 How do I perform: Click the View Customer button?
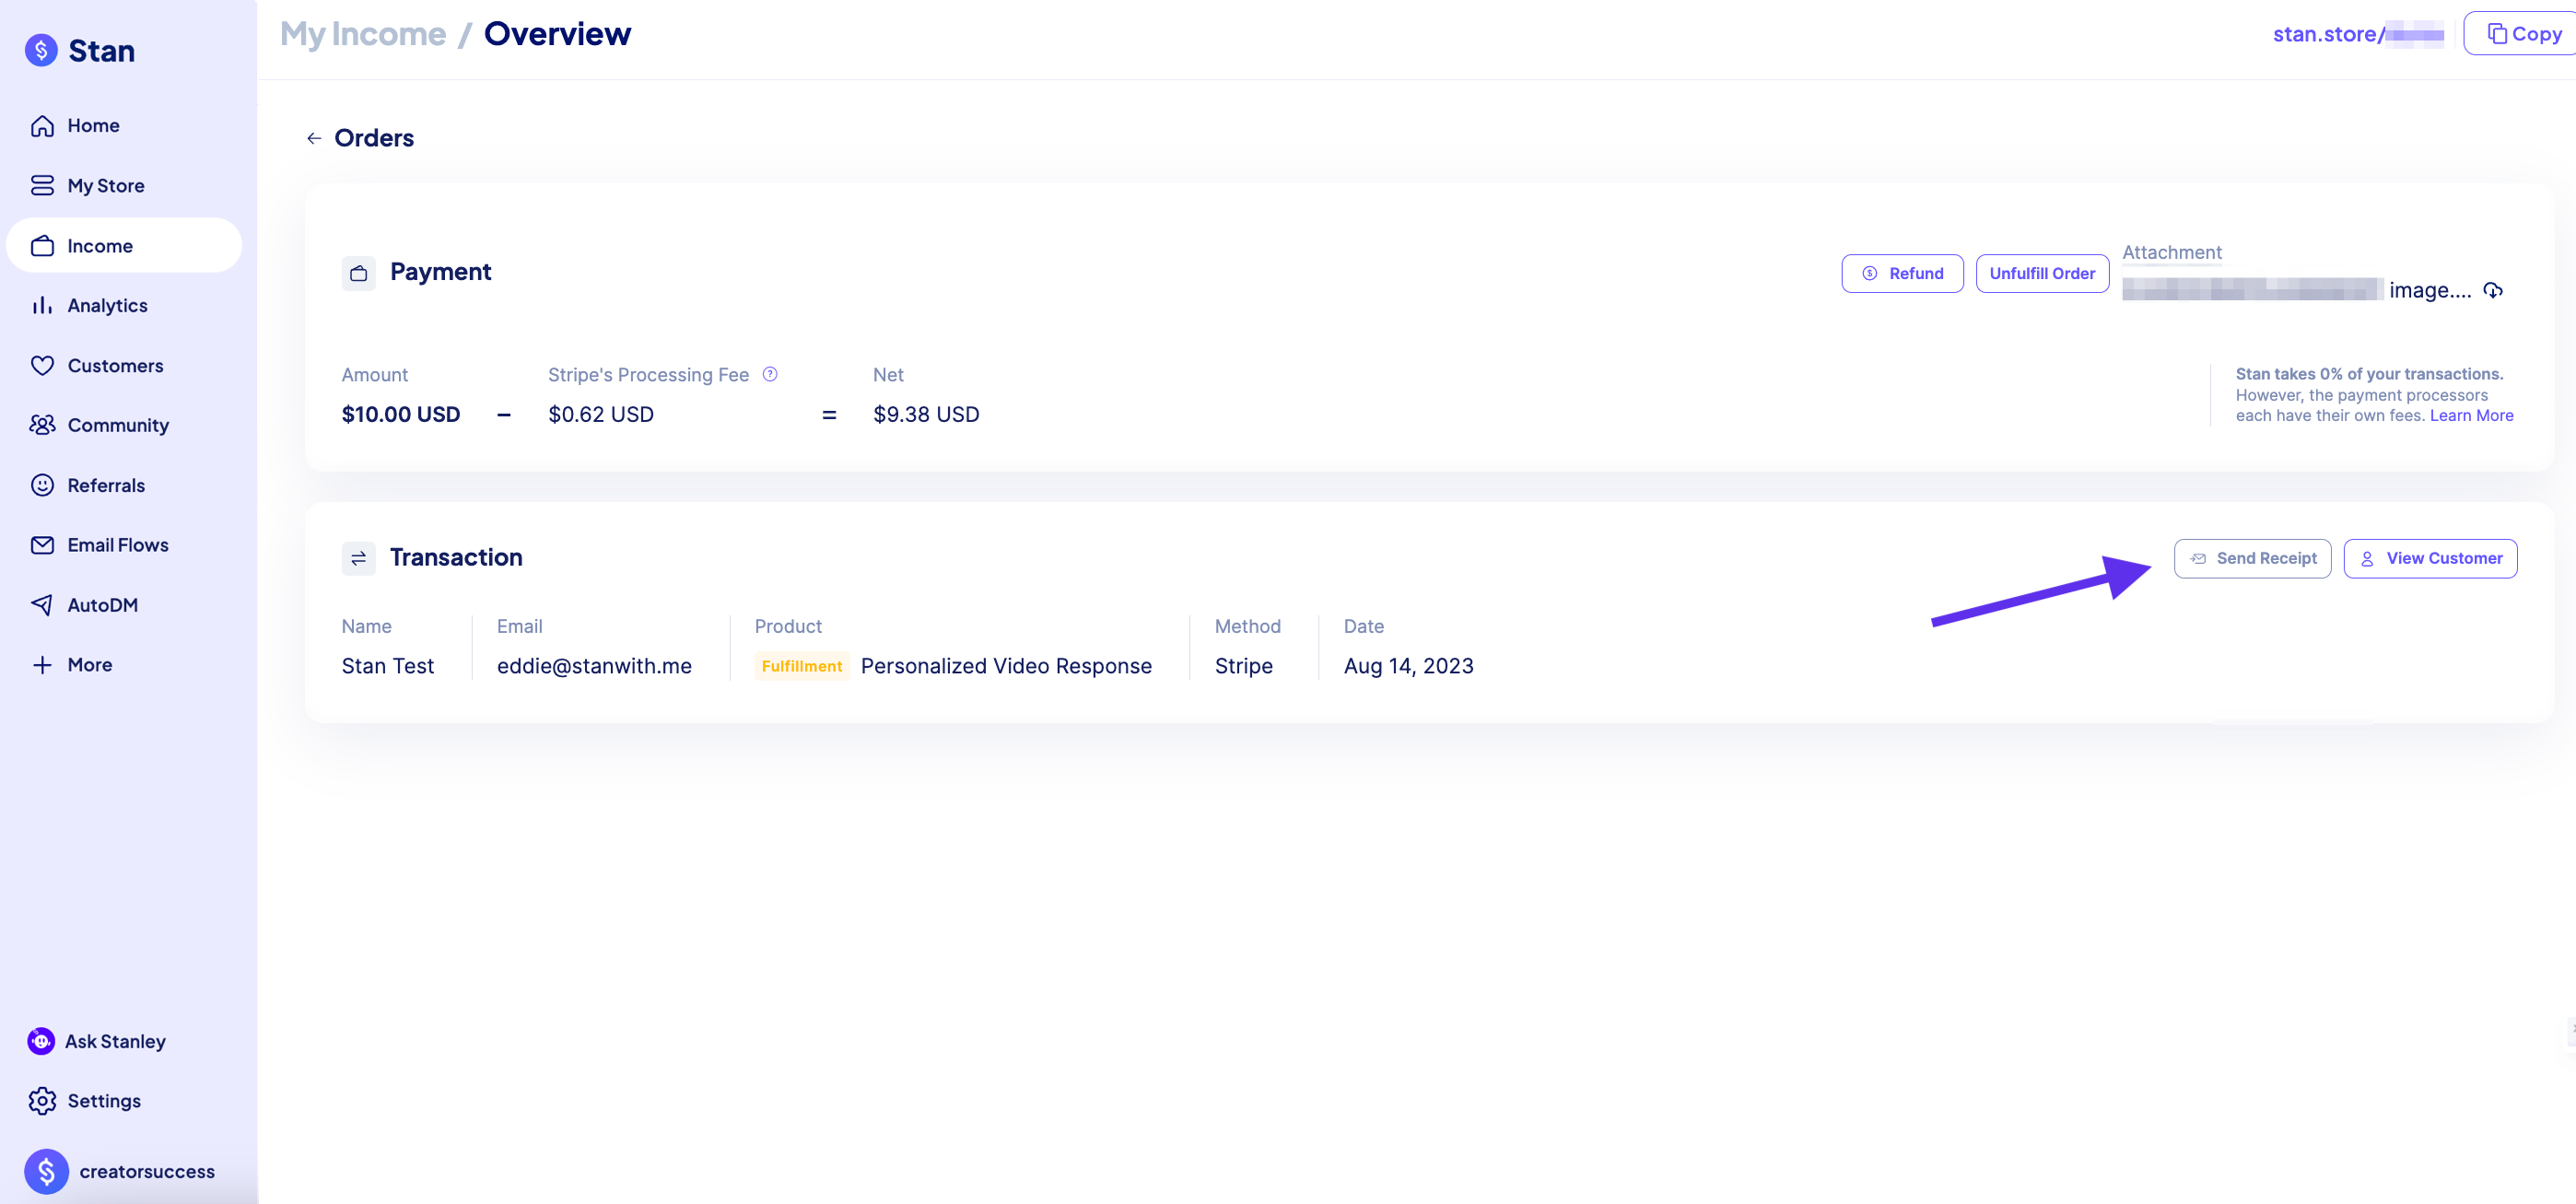(x=2430, y=558)
